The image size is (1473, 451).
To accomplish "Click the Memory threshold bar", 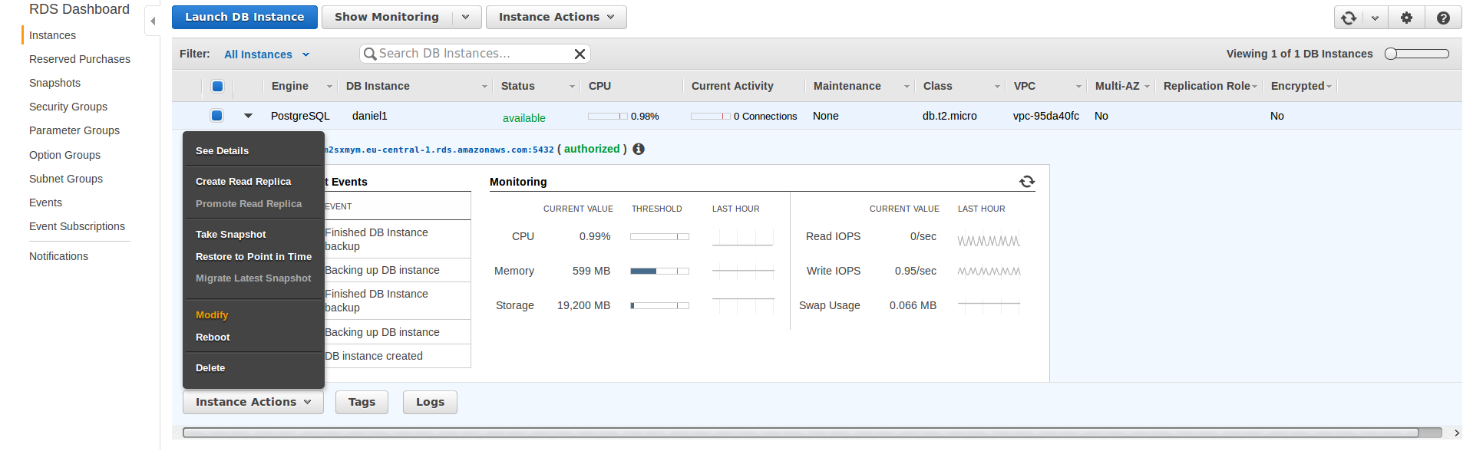I will [659, 271].
